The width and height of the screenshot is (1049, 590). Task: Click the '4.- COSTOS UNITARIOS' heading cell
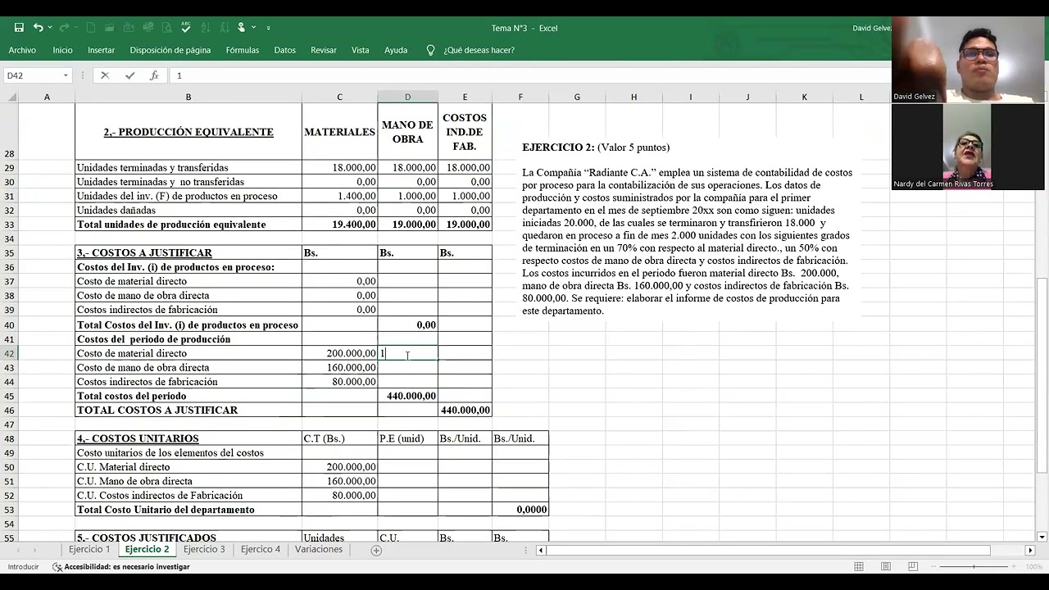(188, 438)
